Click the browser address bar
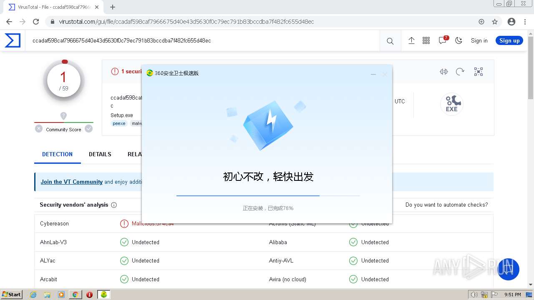 pyautogui.click(x=267, y=22)
